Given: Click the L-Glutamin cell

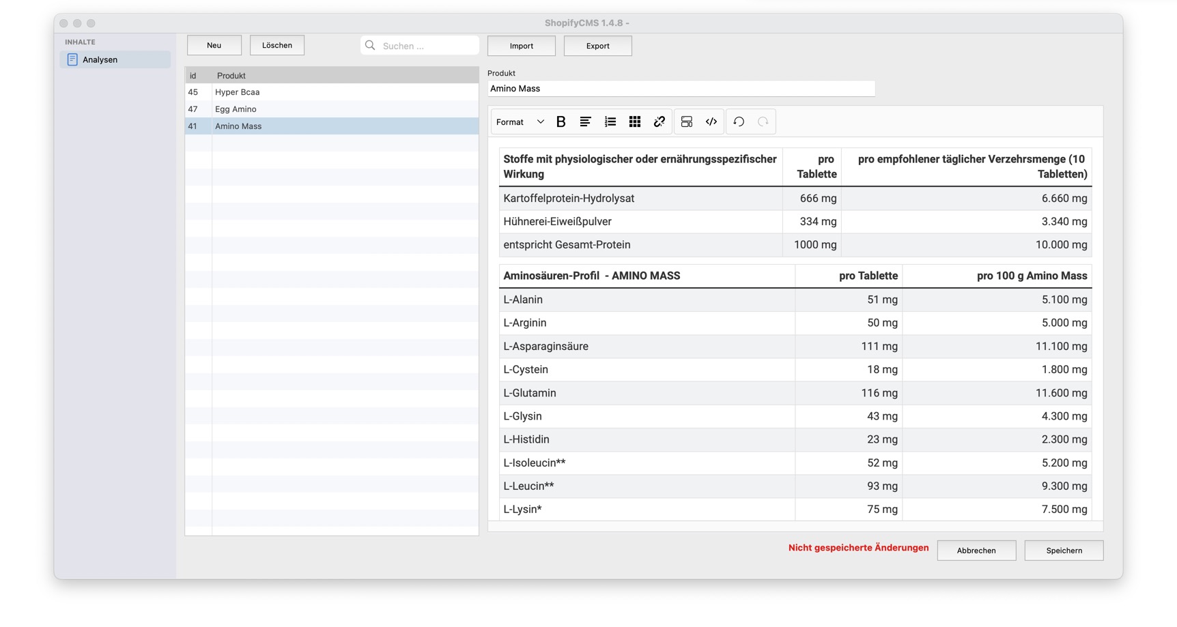Looking at the screenshot, I should click(x=647, y=393).
